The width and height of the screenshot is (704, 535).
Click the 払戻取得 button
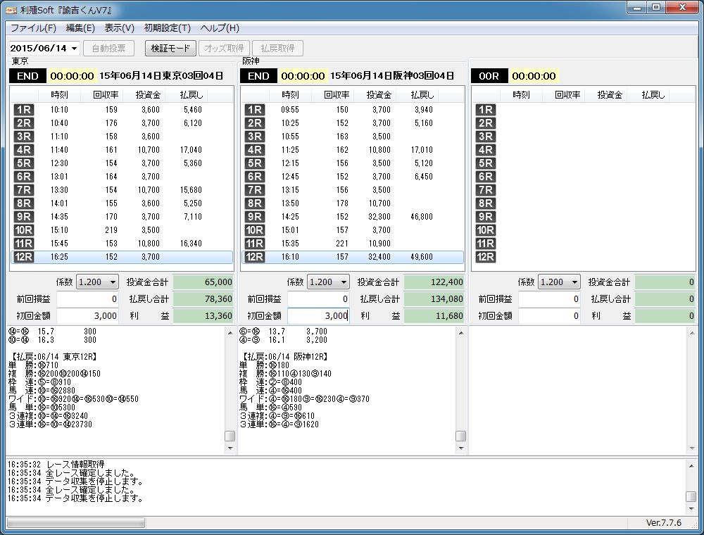point(277,49)
